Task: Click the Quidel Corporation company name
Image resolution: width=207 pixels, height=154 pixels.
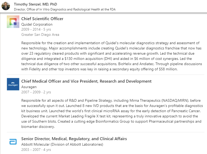Action: [37, 24]
